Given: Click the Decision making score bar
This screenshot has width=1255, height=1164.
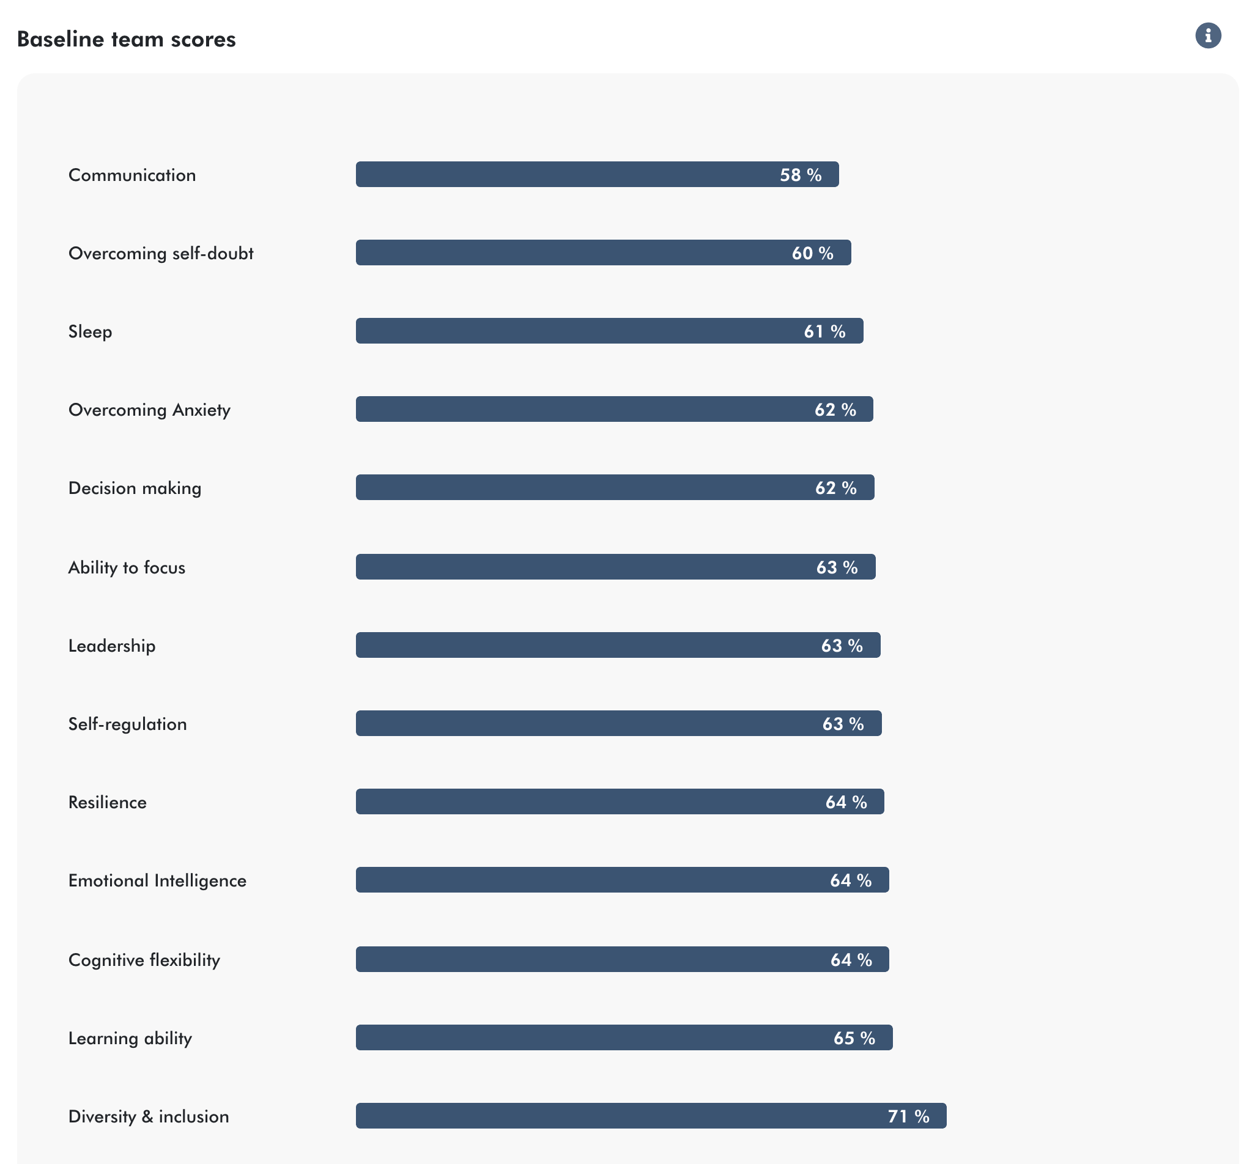Looking at the screenshot, I should click(614, 487).
